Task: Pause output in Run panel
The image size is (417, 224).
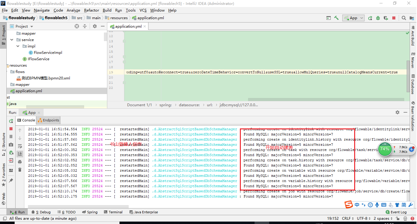Action: 11,137
